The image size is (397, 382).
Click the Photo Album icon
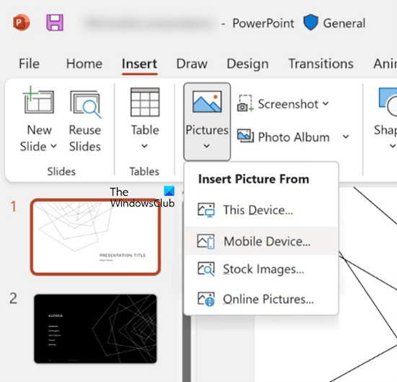click(x=245, y=136)
